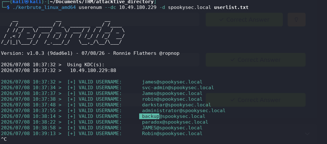Image resolution: width=327 pixels, height=144 pixels.
Task: Click administrator@spookysec.local
Action: click(x=184, y=111)
